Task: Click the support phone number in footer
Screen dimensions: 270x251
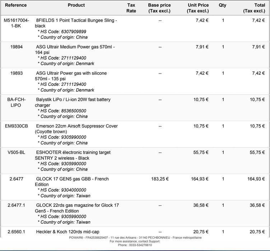Action: pyautogui.click(x=135, y=245)
